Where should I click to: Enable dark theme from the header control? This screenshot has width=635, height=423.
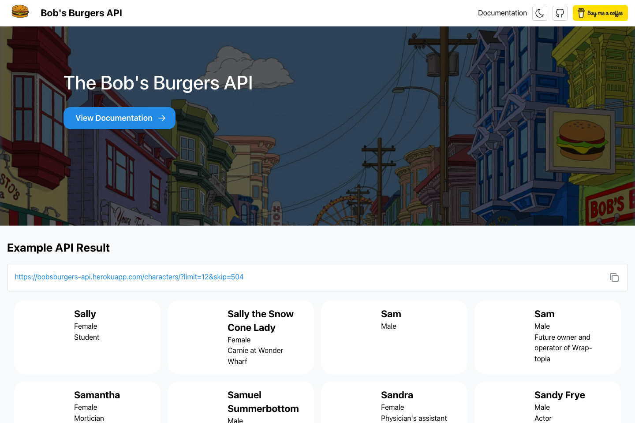coord(539,13)
